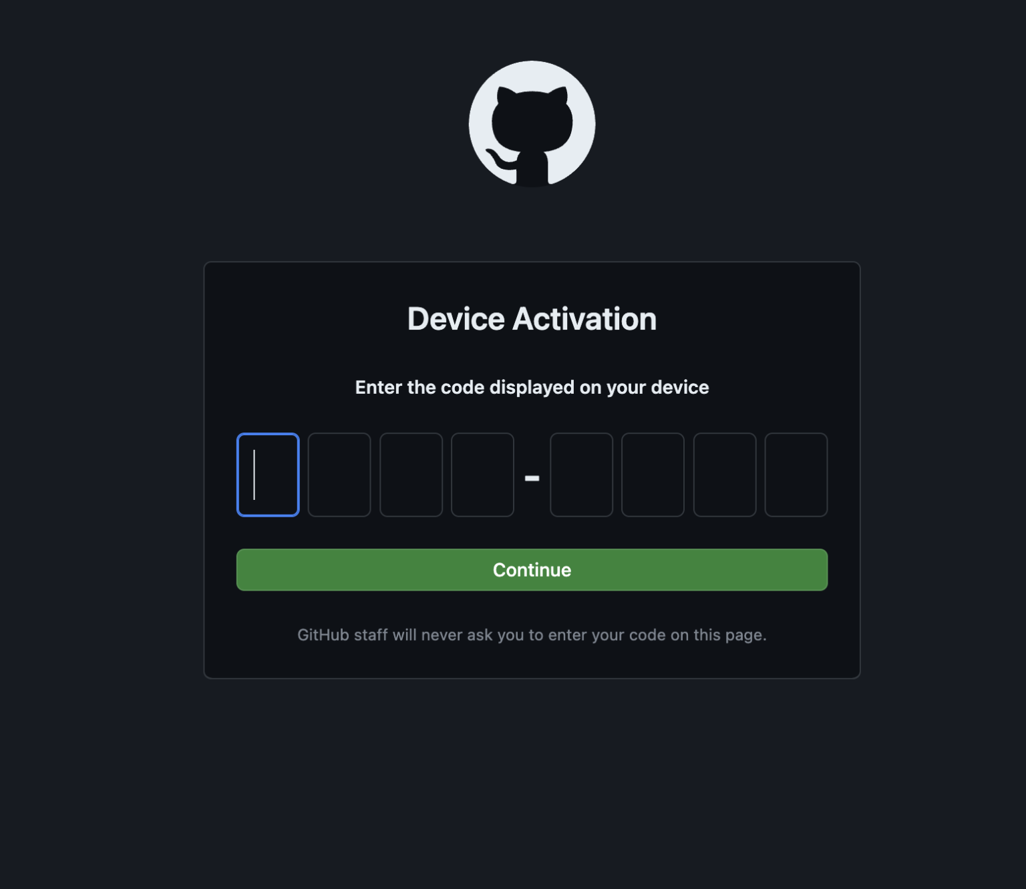Screen dimensions: 1026x889
Task: Select the fifth box right after the dash
Action: click(x=581, y=475)
